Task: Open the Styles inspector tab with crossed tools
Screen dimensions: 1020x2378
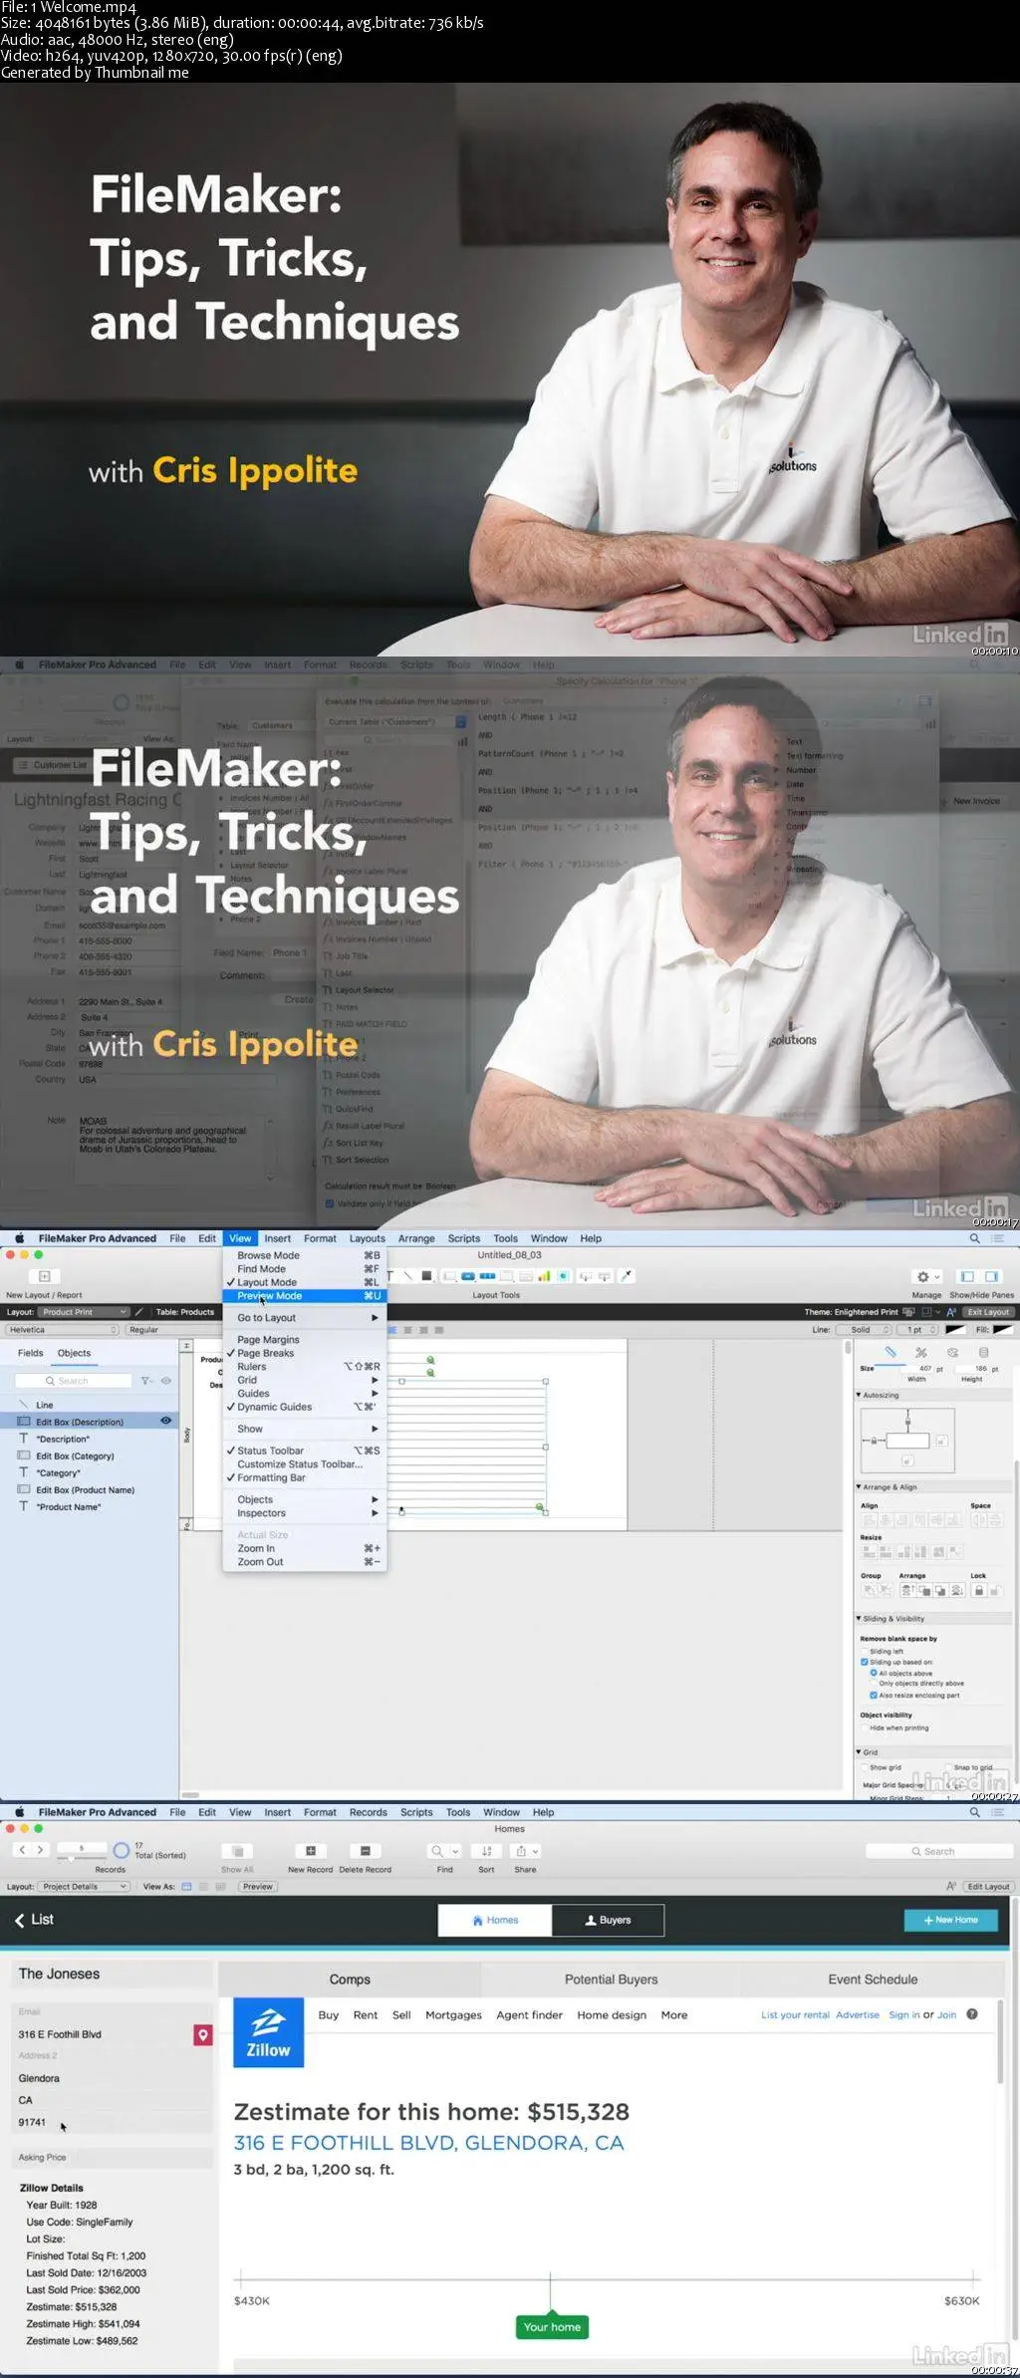Action: pyautogui.click(x=921, y=1352)
